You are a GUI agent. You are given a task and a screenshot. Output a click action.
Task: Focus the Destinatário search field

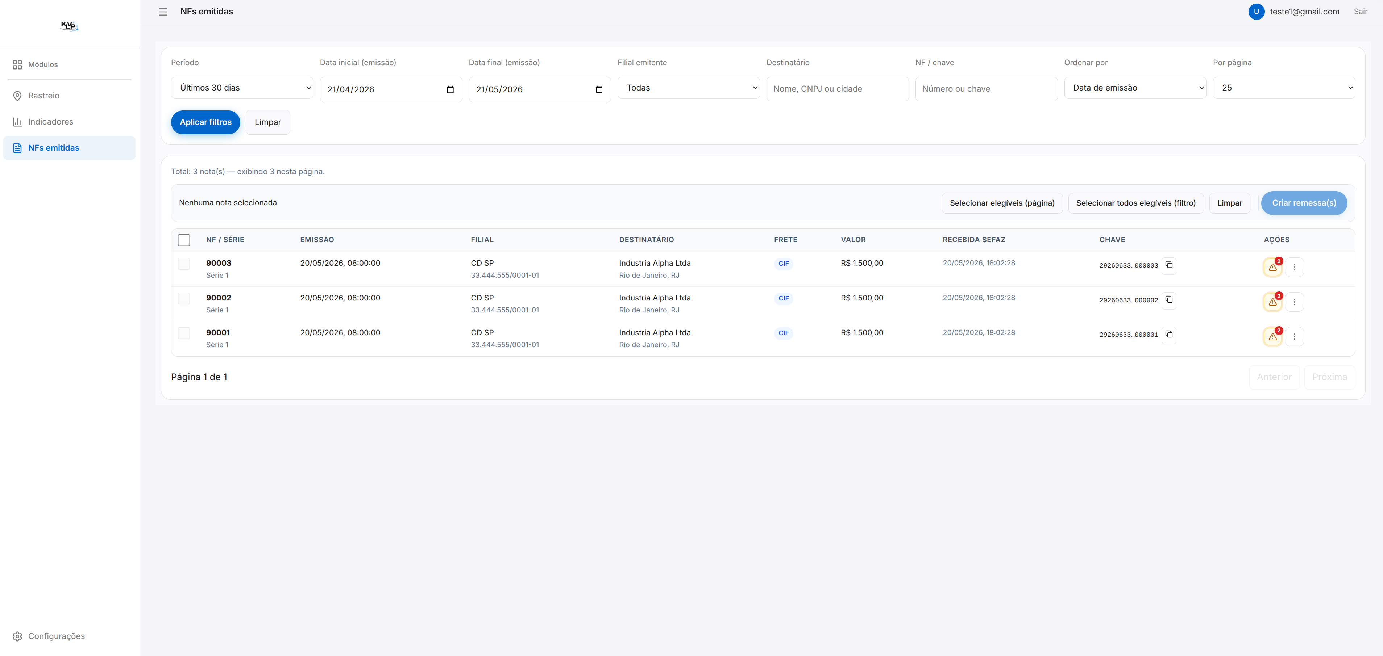837,89
